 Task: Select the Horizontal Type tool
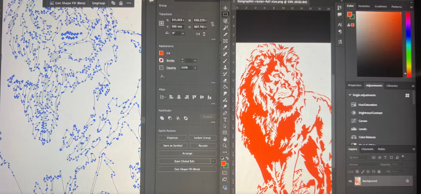point(225,119)
